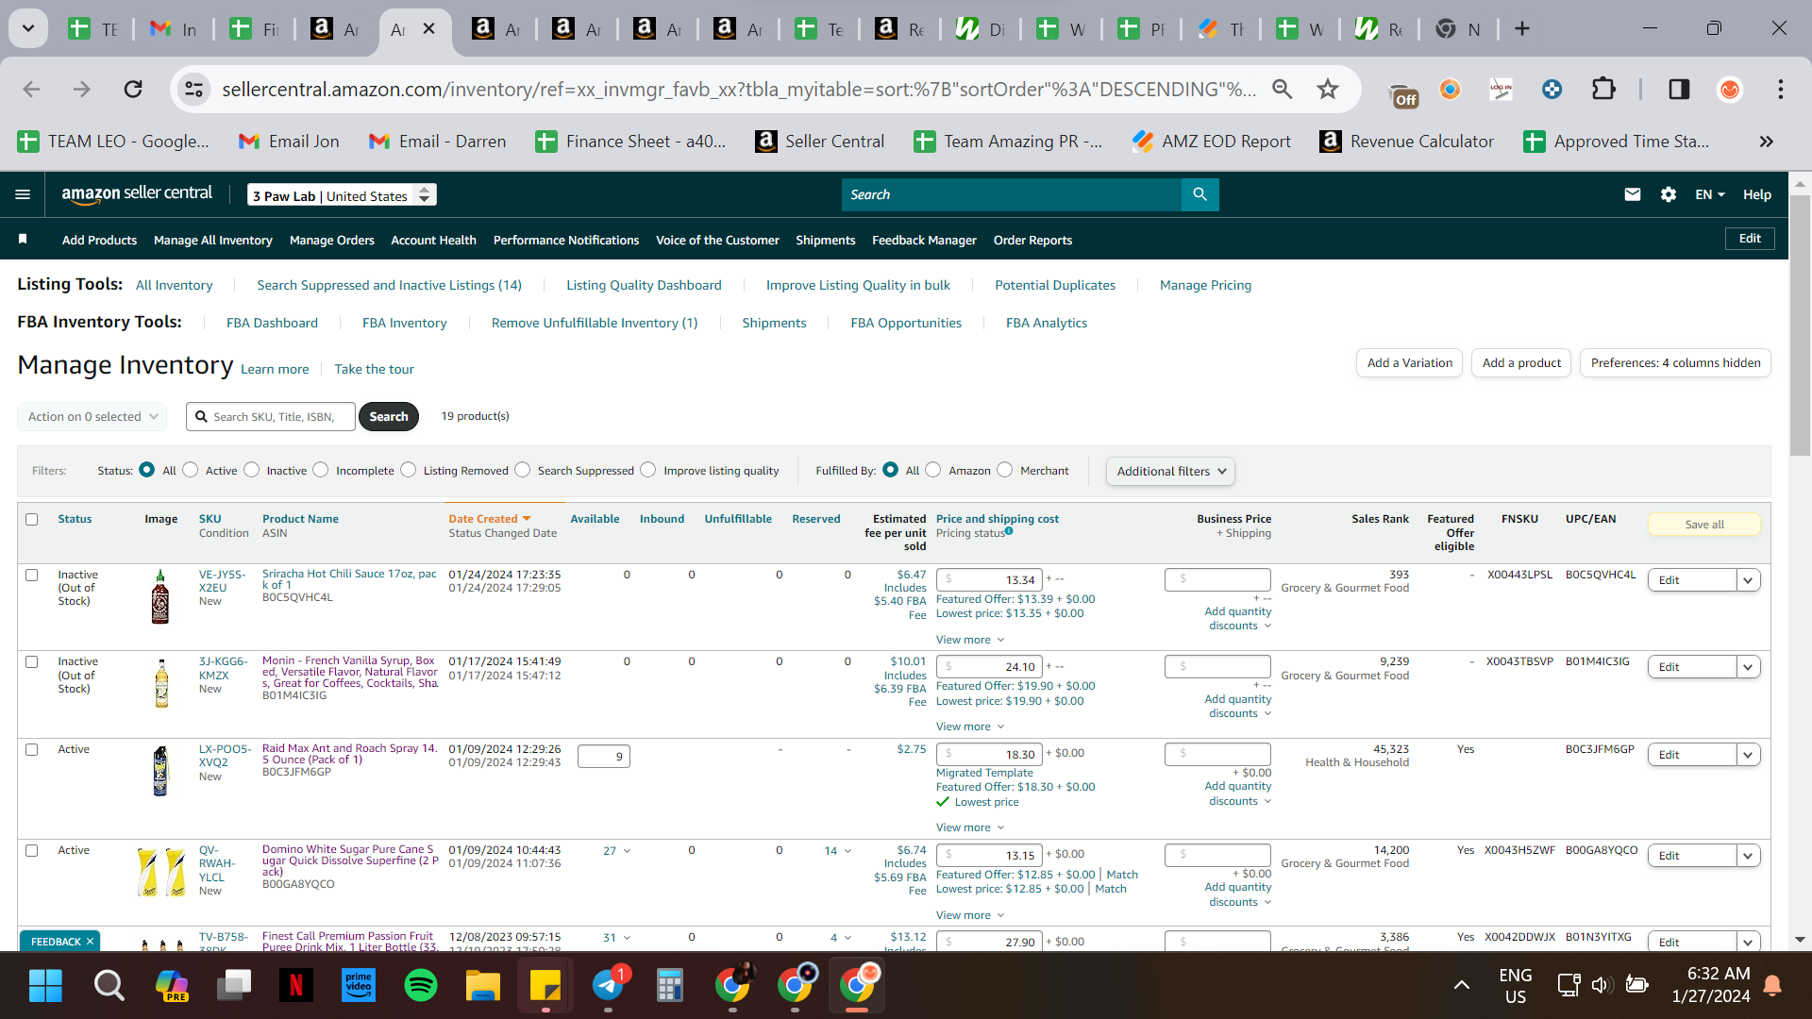Viewport: 1812px width, 1019px height.
Task: Expand available quantity 27 for Domino Sugar
Action: (617, 850)
